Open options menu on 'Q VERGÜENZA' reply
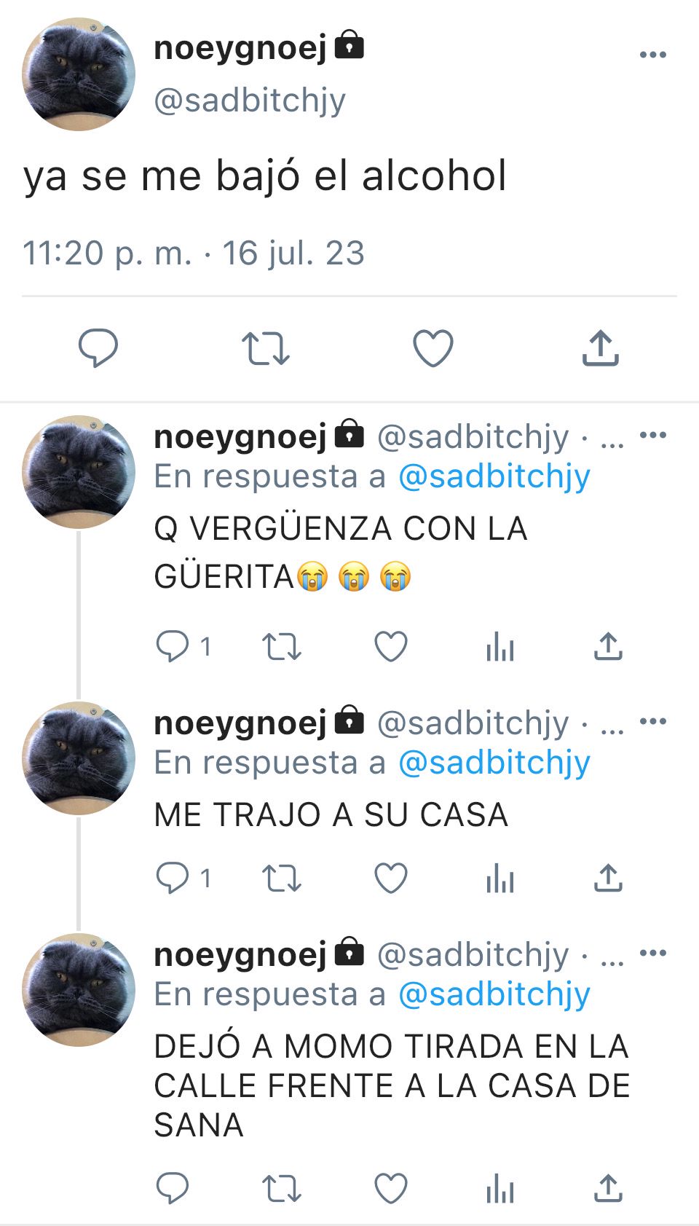 (653, 436)
